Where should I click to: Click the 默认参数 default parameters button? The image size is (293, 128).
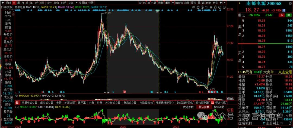[204, 107]
